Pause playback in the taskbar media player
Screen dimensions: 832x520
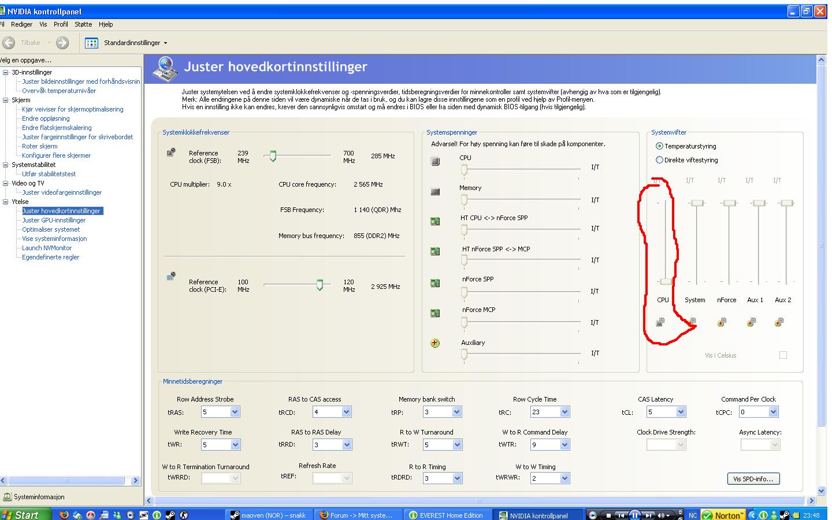tap(634, 515)
